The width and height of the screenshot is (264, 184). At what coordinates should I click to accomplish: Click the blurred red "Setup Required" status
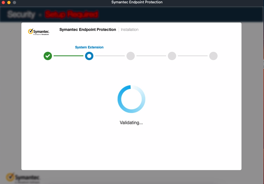tap(71, 14)
